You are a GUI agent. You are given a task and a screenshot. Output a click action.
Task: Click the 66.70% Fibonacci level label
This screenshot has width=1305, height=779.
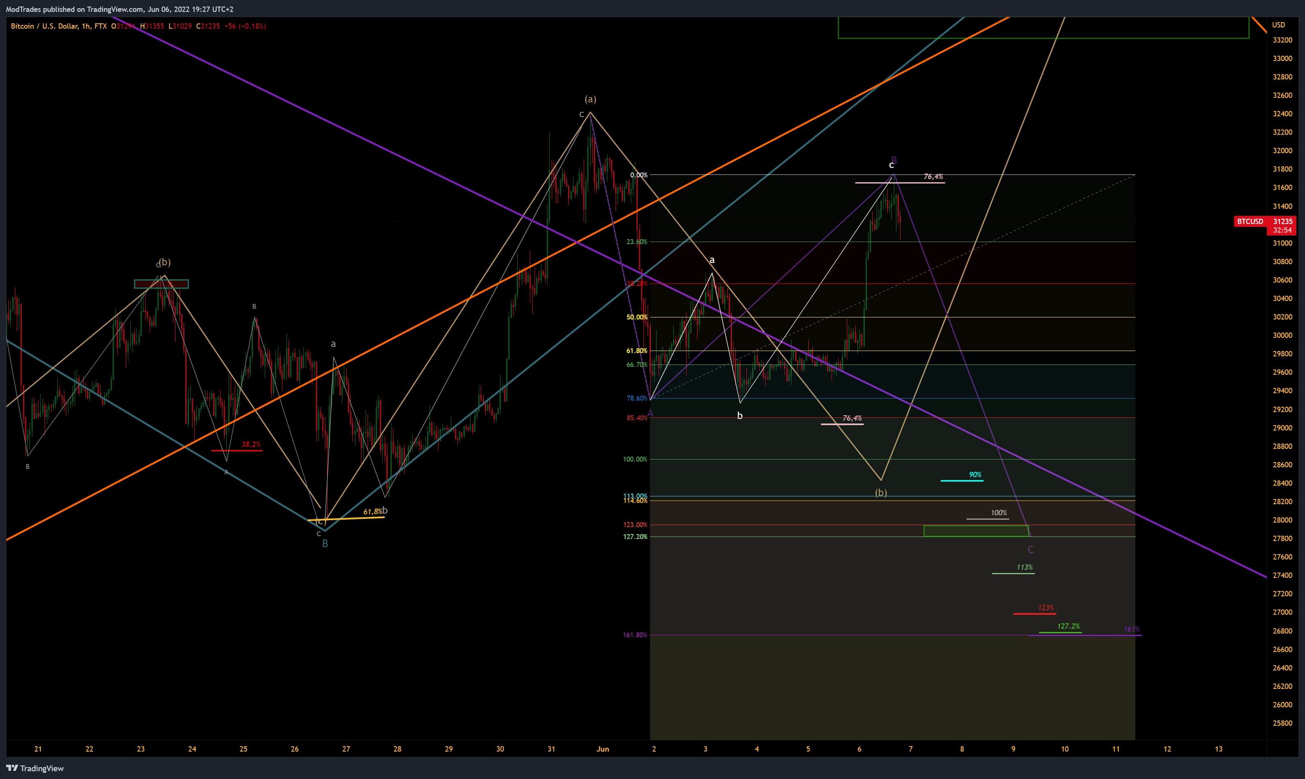pos(637,365)
